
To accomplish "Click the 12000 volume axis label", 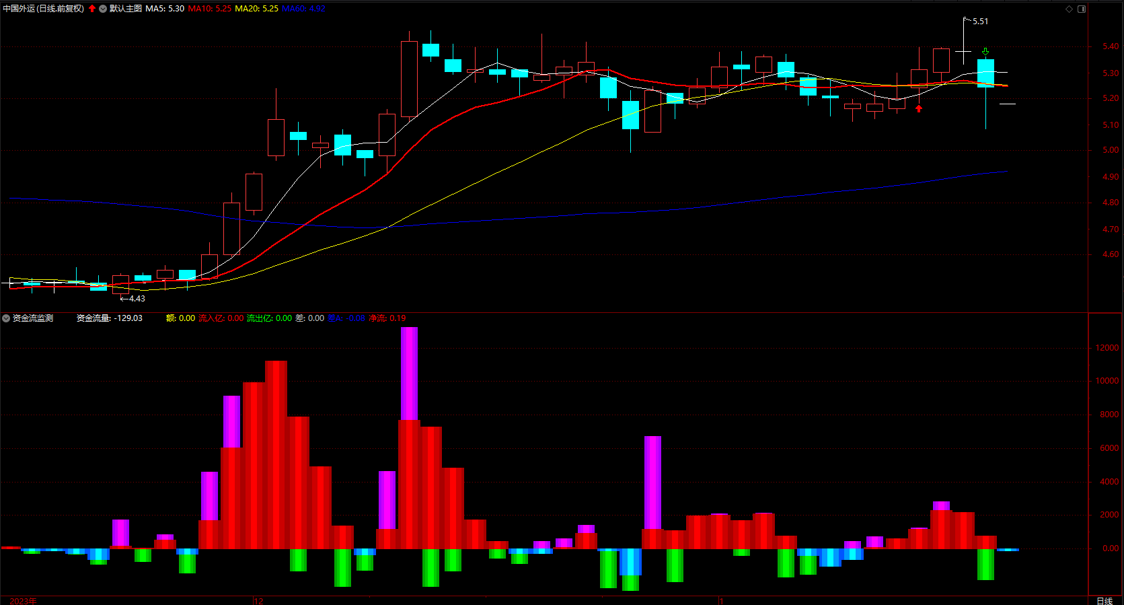I will tap(1107, 348).
